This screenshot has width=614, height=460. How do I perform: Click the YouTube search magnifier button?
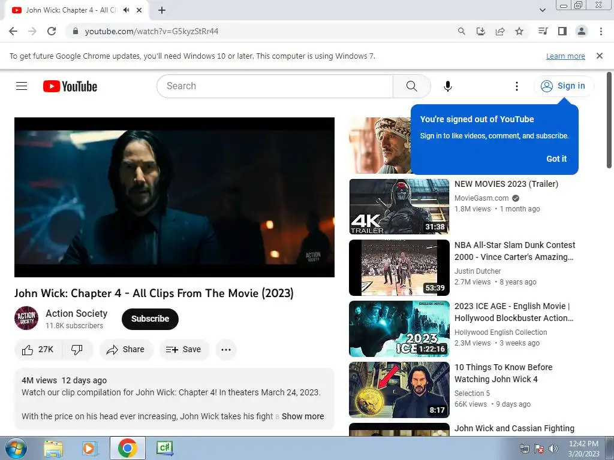(x=411, y=86)
